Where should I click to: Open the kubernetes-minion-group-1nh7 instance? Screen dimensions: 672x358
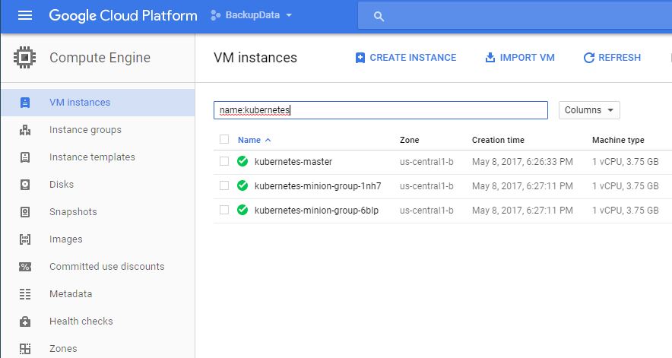point(318,186)
